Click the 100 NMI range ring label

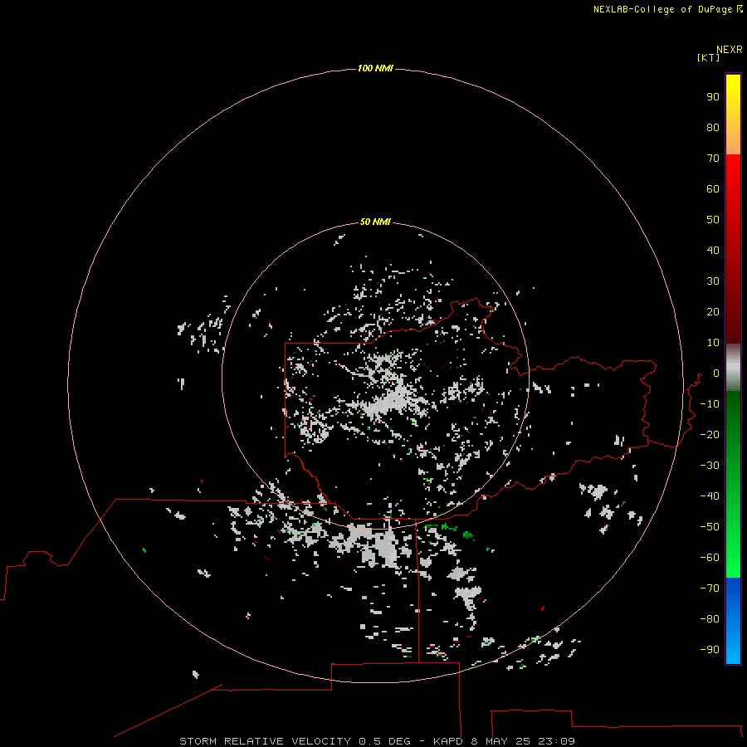[375, 68]
